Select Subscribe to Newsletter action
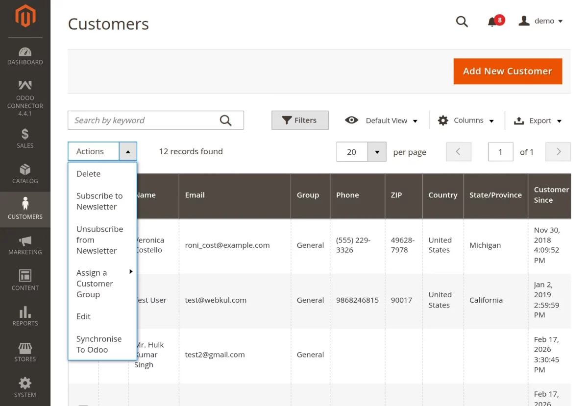This screenshot has height=406, width=588. pyautogui.click(x=102, y=201)
